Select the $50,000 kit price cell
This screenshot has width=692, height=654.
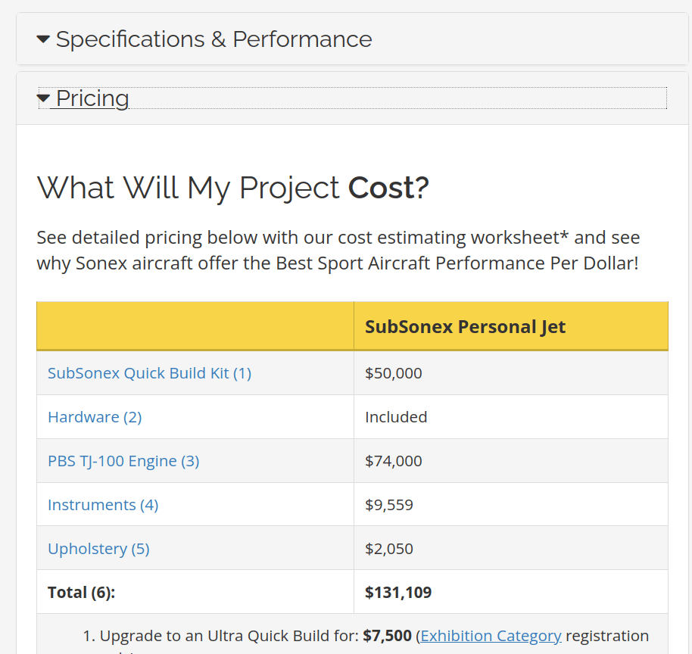coord(393,373)
